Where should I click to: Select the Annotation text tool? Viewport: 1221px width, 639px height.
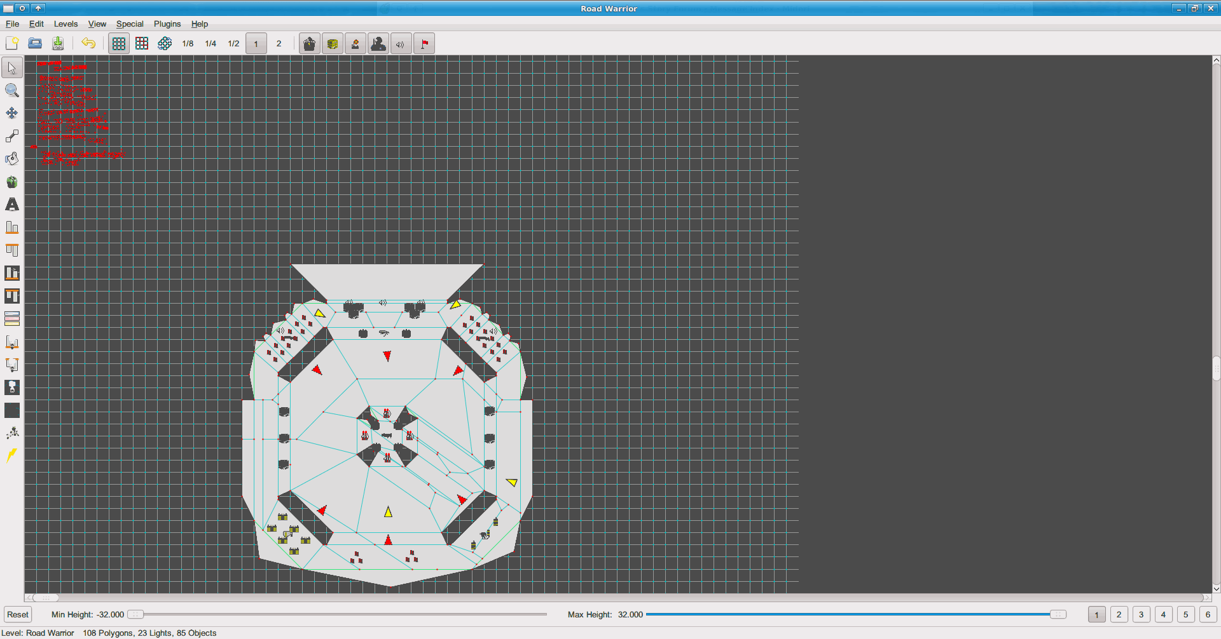click(12, 205)
